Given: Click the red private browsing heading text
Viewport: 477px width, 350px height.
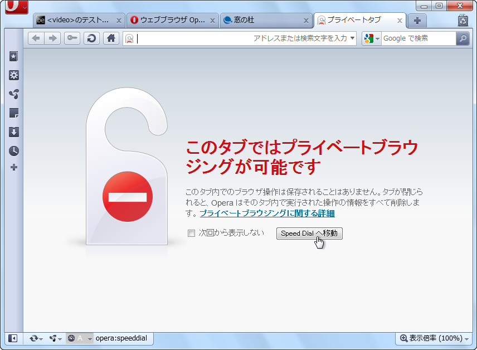Looking at the screenshot, I should pos(301,157).
